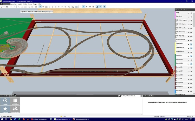Select camera preset 3
The width and height of the screenshot is (195, 121).
[56, 7]
